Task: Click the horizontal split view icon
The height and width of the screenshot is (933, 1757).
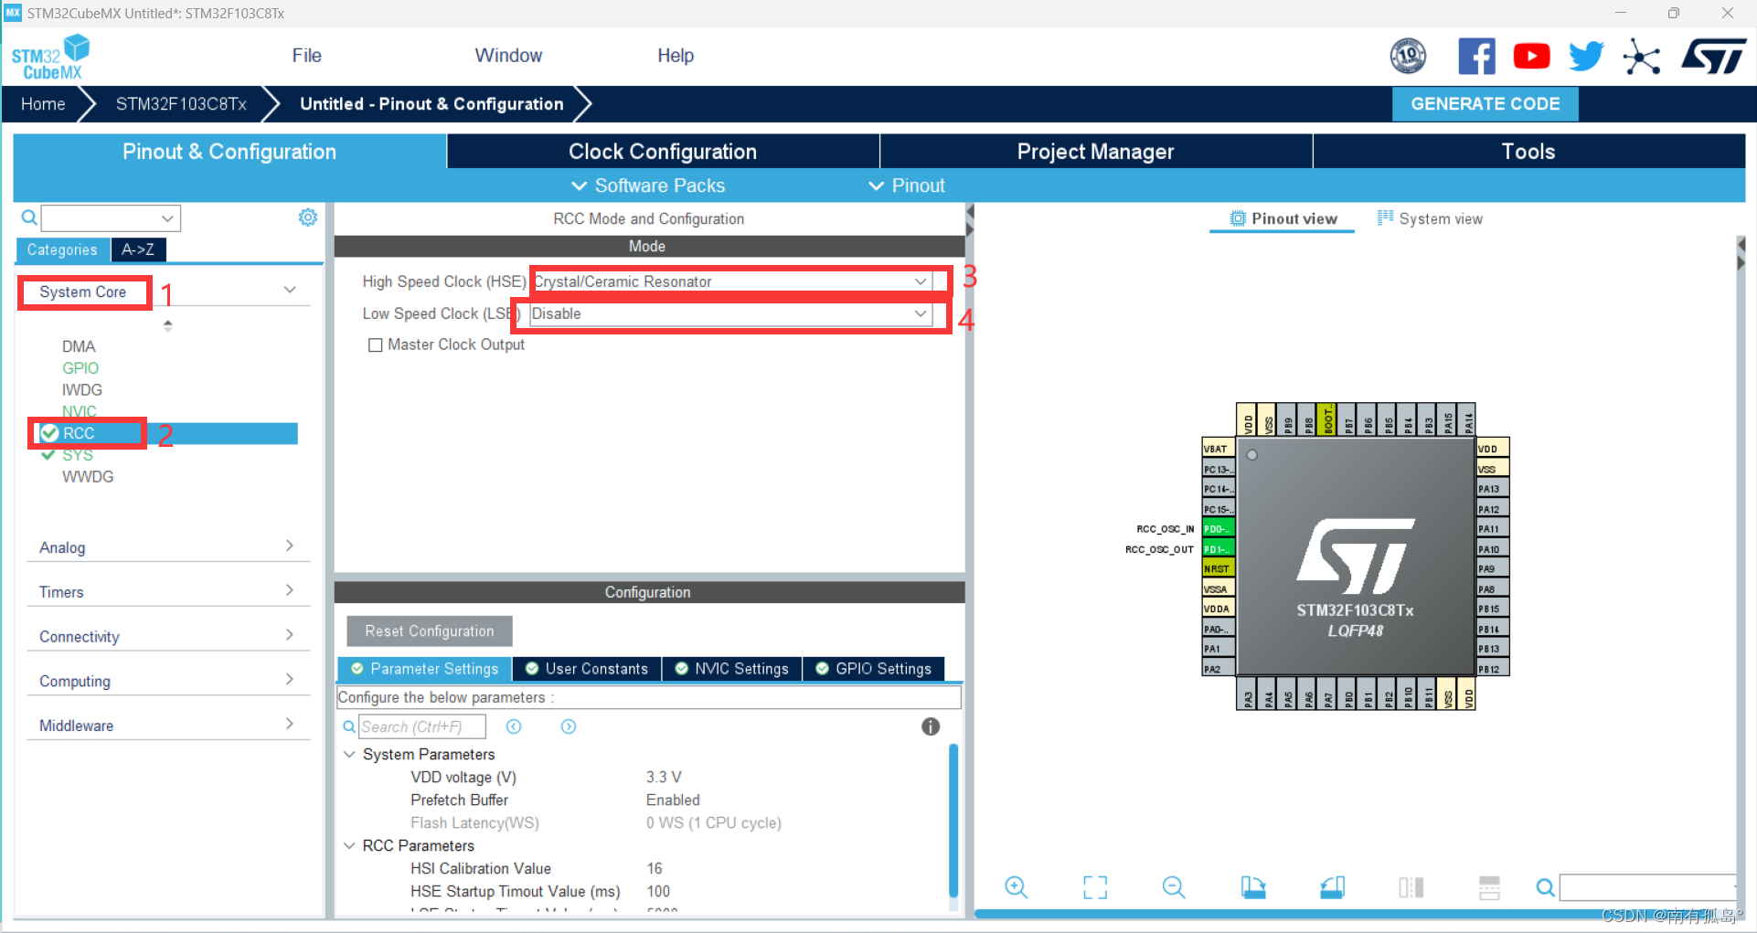Action: [x=1490, y=887]
